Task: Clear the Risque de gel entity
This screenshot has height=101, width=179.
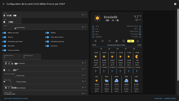Action: coord(83,81)
